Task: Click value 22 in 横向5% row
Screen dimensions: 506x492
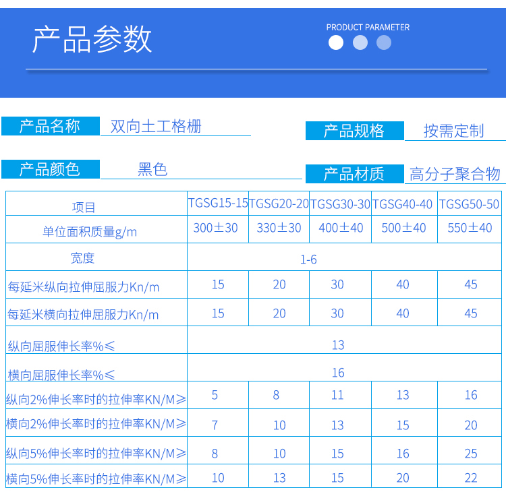Action: coord(471,478)
